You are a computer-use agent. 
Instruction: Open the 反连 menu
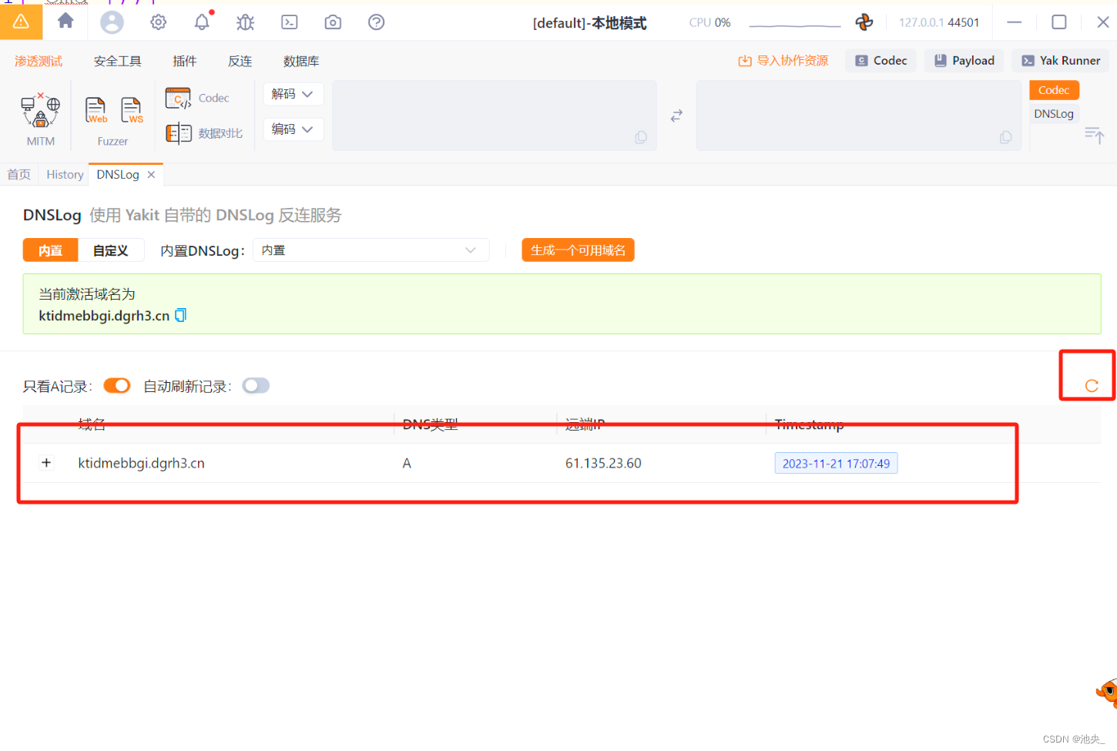tap(240, 61)
